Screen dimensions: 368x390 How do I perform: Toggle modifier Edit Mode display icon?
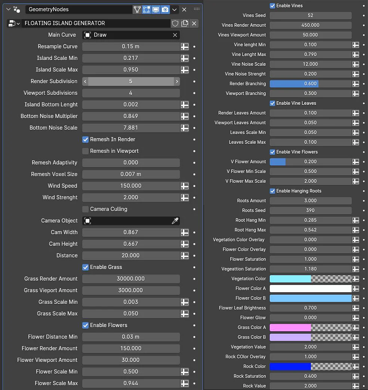tap(147, 9)
